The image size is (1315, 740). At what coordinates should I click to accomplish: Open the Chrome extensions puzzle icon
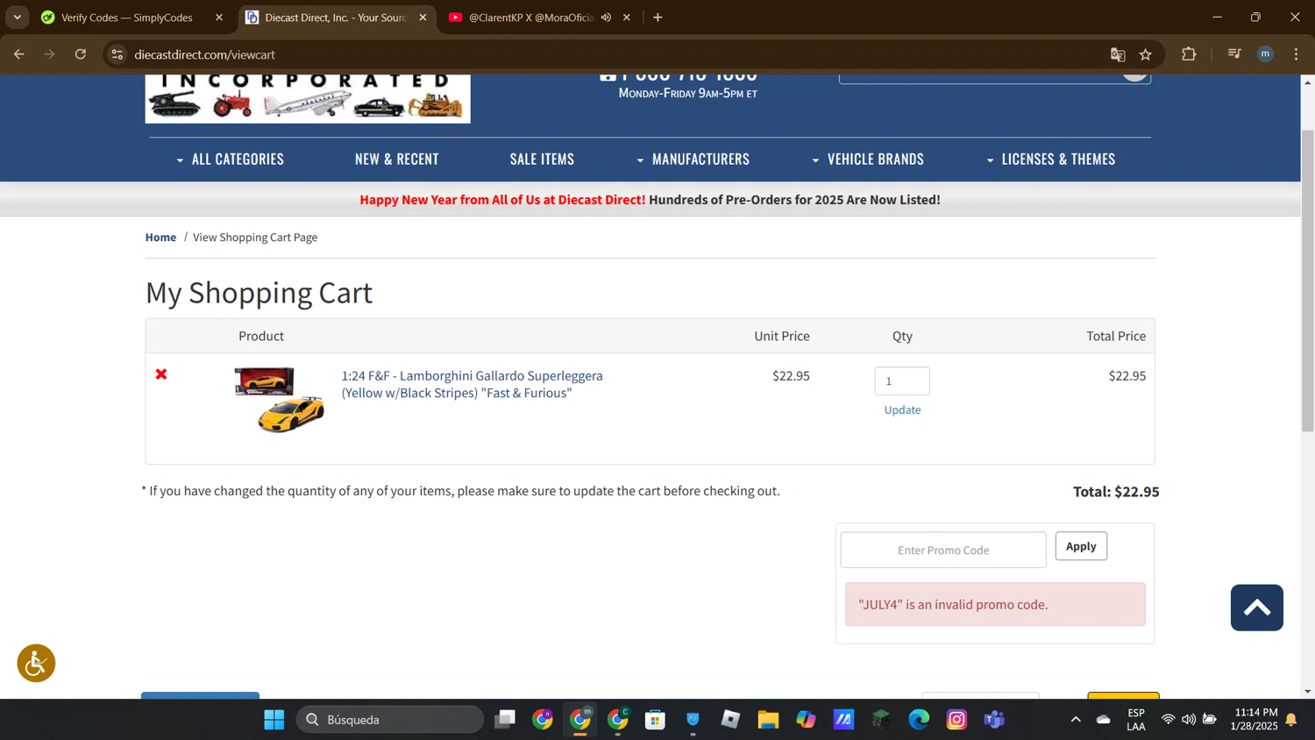(x=1189, y=54)
